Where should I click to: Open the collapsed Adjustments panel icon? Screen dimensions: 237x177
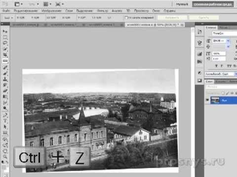pos(199,73)
